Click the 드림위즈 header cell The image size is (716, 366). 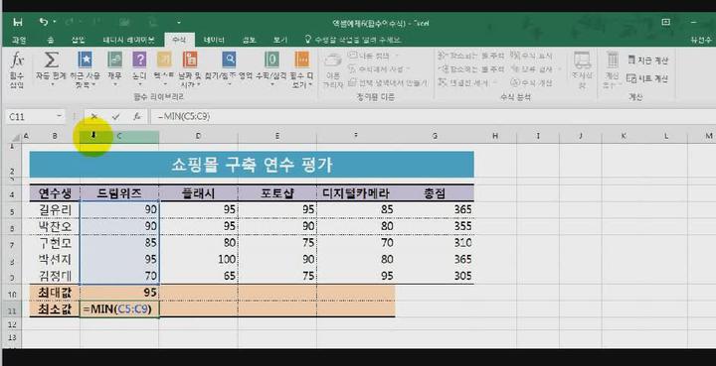tap(119, 193)
